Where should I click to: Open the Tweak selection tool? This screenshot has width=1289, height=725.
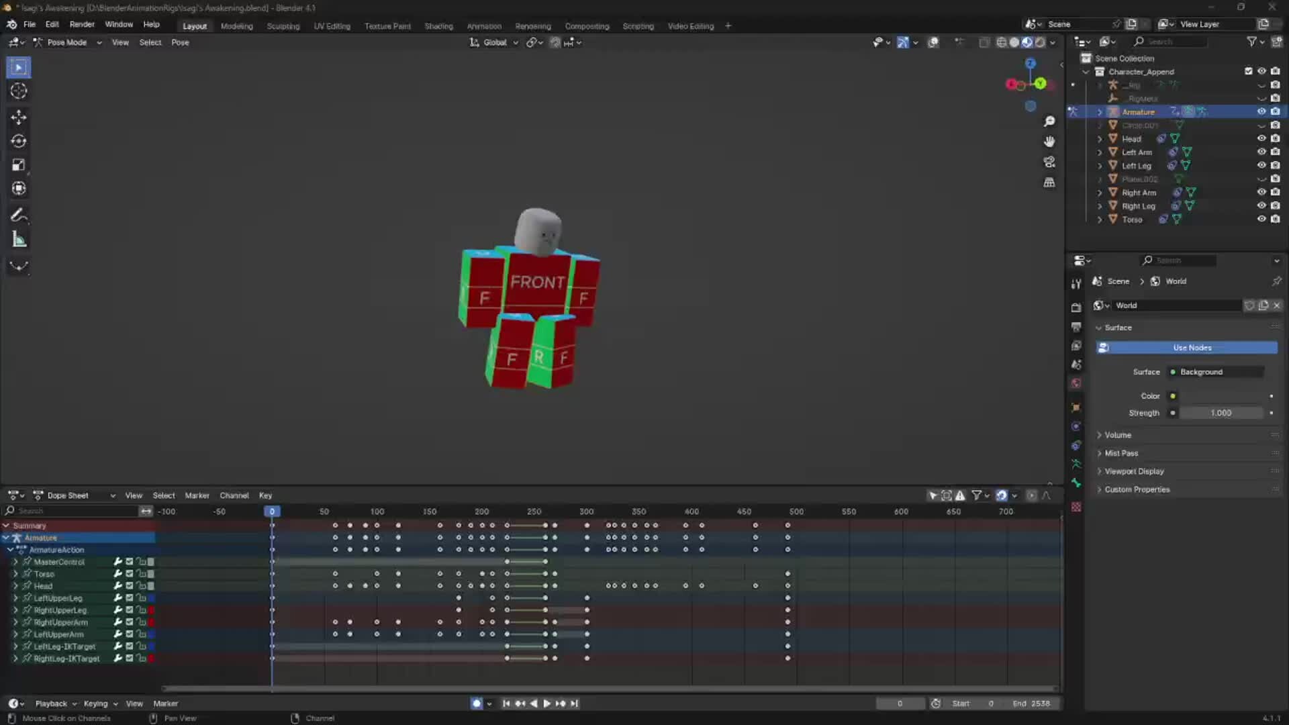18,66
